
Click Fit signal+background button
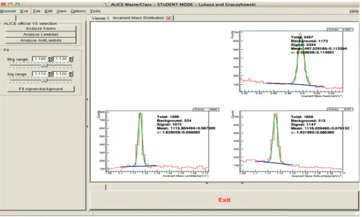(41, 89)
